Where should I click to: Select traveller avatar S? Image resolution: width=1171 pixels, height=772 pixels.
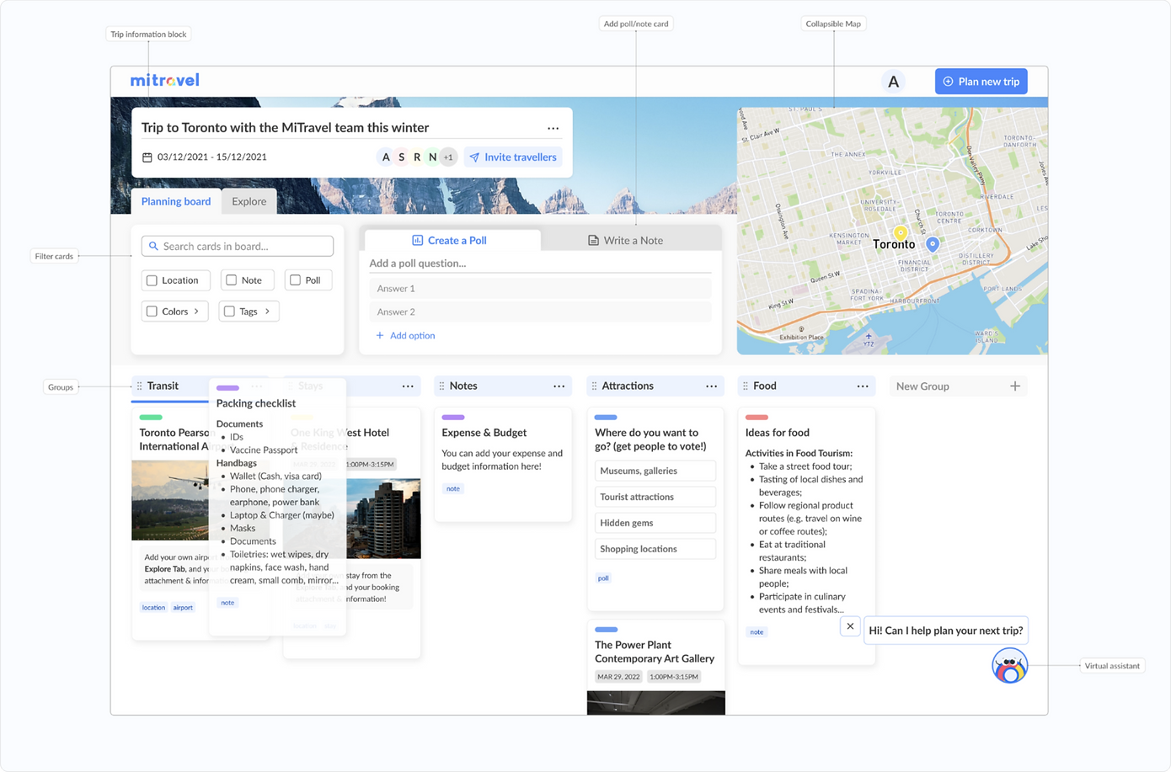pos(401,157)
